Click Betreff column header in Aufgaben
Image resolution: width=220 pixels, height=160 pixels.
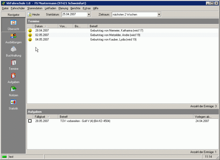coord(126,117)
